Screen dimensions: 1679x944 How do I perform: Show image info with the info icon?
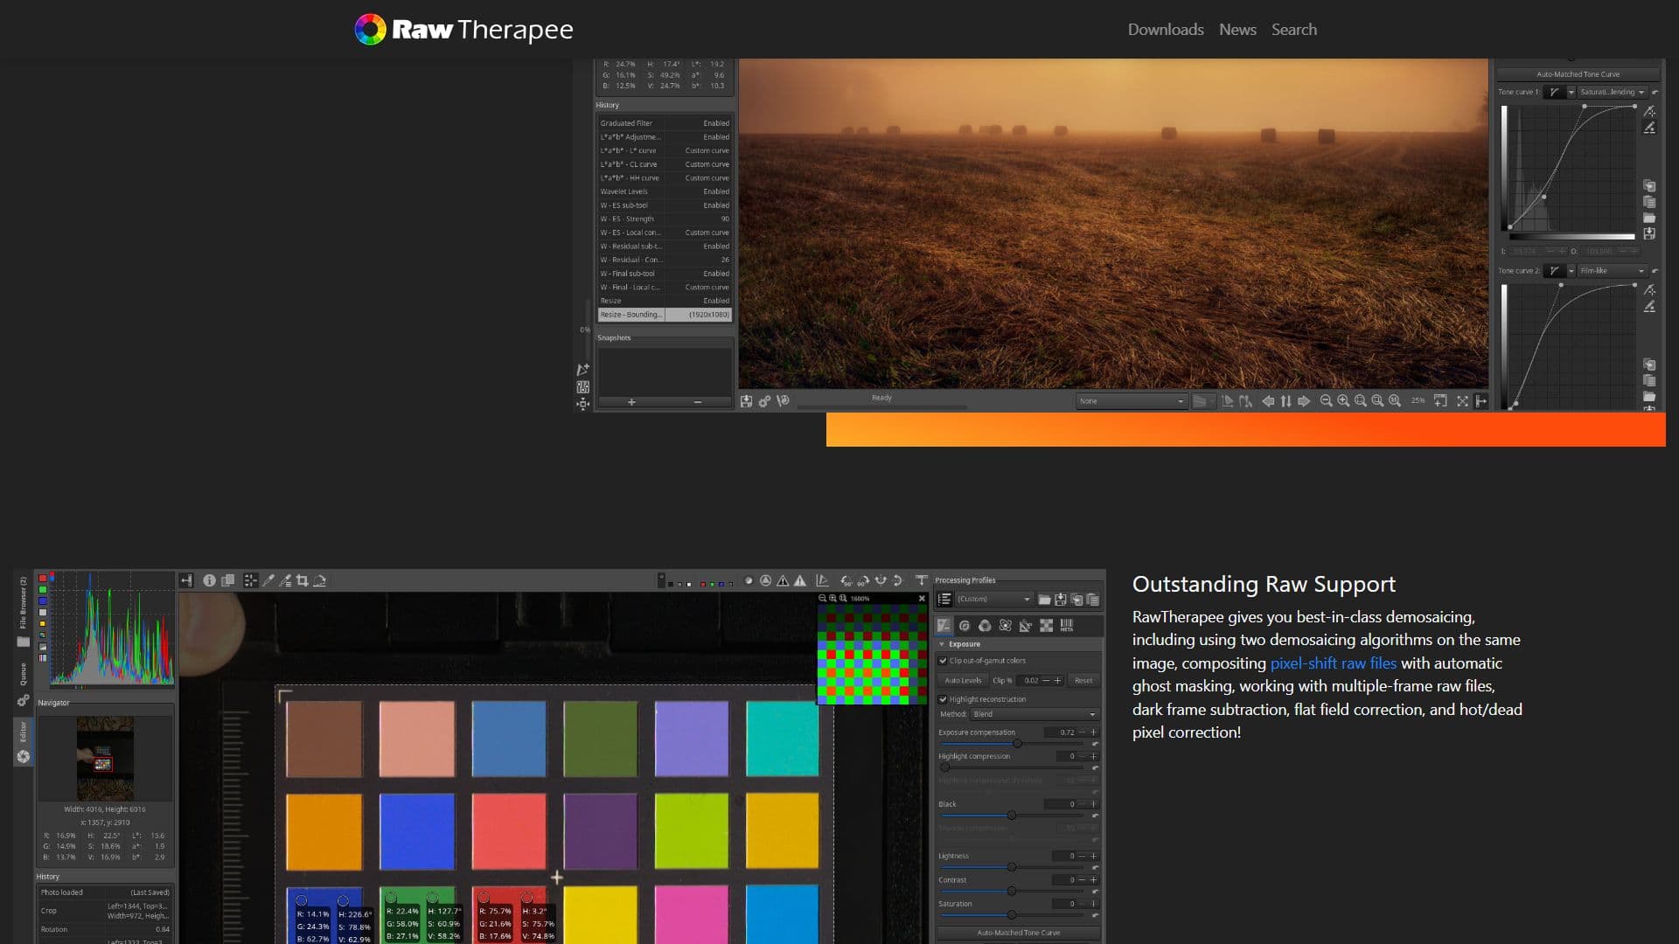(x=209, y=580)
